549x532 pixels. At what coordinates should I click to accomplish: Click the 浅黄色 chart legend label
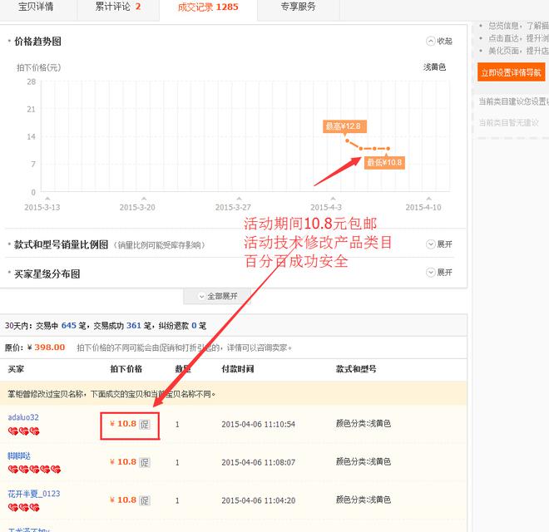[x=434, y=67]
